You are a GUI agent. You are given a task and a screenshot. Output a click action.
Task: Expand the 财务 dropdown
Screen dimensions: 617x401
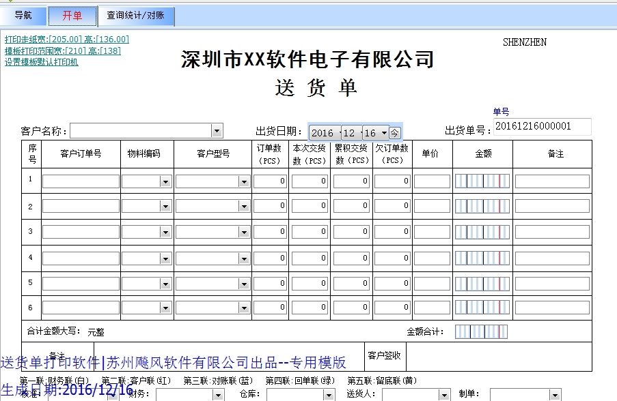[219, 395]
